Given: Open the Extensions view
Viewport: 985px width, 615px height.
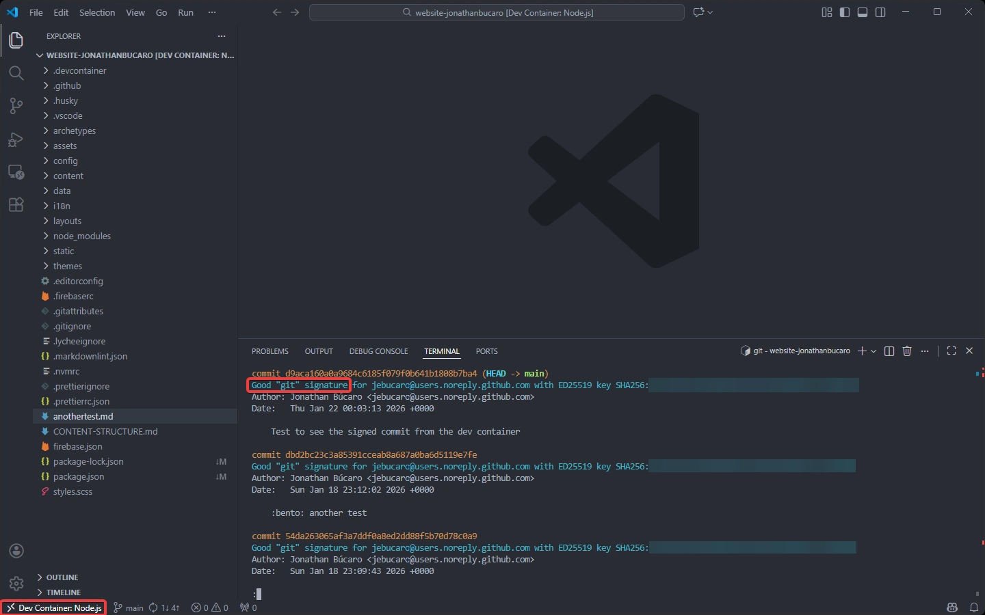Looking at the screenshot, I should point(16,205).
